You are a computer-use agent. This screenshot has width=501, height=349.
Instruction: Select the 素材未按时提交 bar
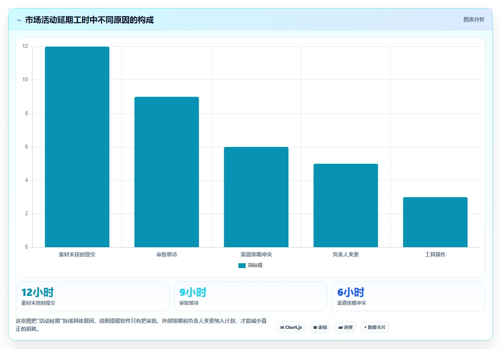(77, 147)
